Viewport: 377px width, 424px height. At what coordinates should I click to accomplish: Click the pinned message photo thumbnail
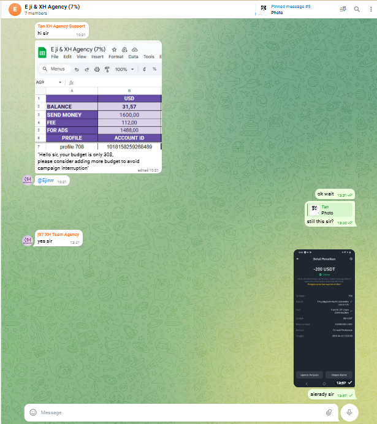[264, 9]
